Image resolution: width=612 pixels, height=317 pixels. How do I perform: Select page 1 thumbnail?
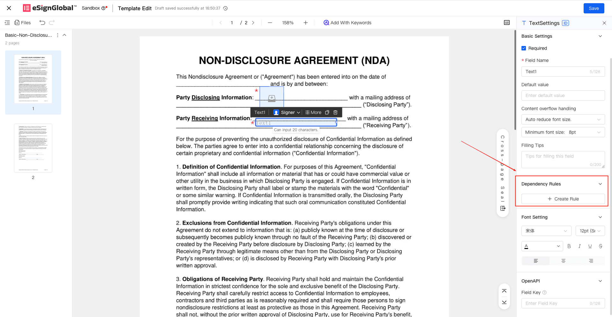click(33, 79)
